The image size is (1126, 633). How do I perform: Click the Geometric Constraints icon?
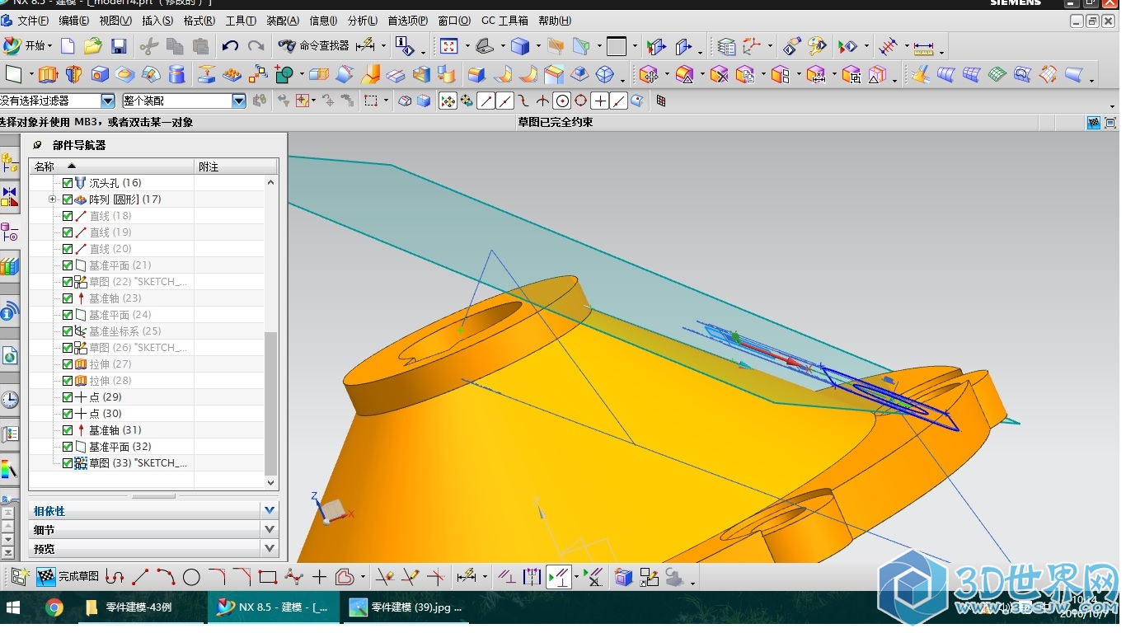tap(506, 577)
